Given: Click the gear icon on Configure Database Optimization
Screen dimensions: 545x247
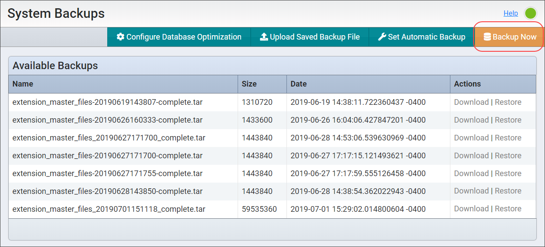Looking at the screenshot, I should (x=120, y=37).
